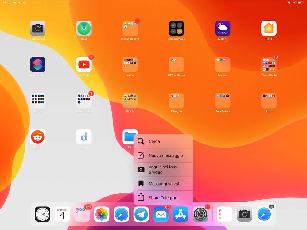Open Reminders in the dock recents

coord(225,214)
